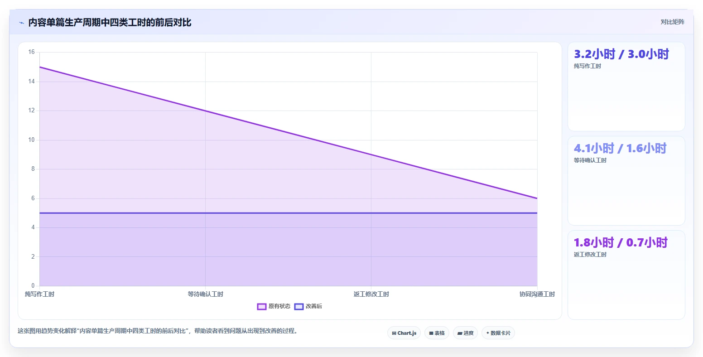
Task: Click the lightning icon beside the chart title
Action: [x=21, y=23]
